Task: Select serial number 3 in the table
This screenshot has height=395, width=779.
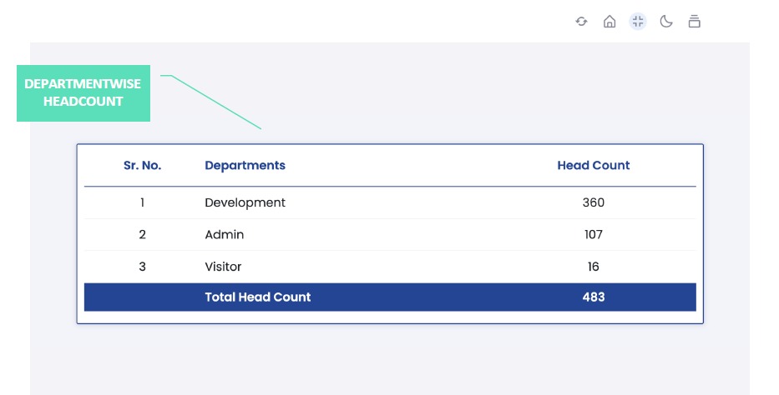Action: (x=142, y=267)
